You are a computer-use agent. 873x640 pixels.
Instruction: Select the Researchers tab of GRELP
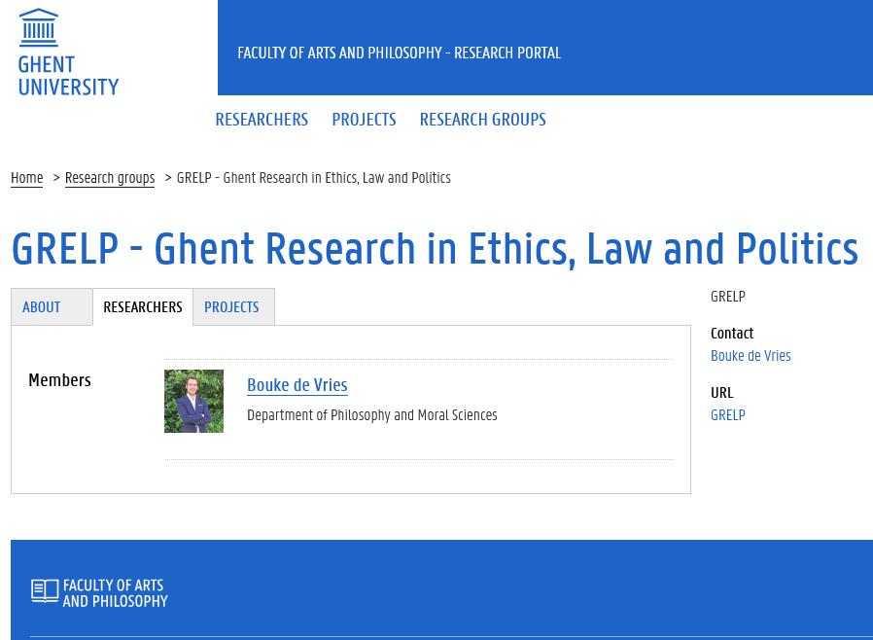coord(143,307)
